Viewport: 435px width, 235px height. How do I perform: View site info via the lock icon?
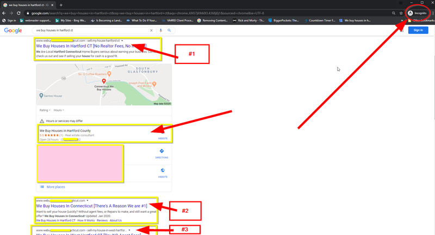point(28,13)
